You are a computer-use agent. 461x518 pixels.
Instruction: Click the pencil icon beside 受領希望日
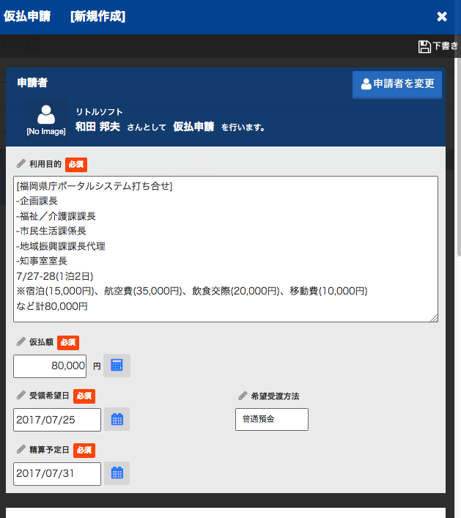pos(21,395)
